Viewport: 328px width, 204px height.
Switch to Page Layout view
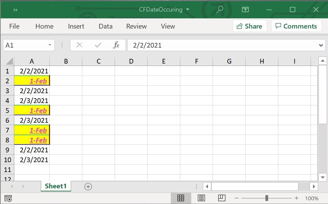pos(201,198)
